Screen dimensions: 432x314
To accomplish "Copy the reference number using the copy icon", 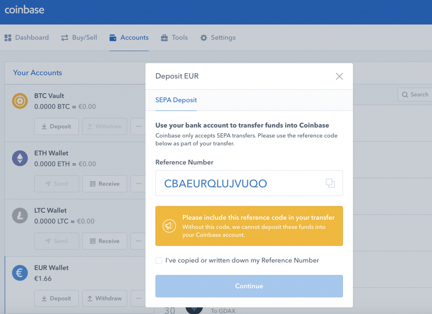I will 330,183.
